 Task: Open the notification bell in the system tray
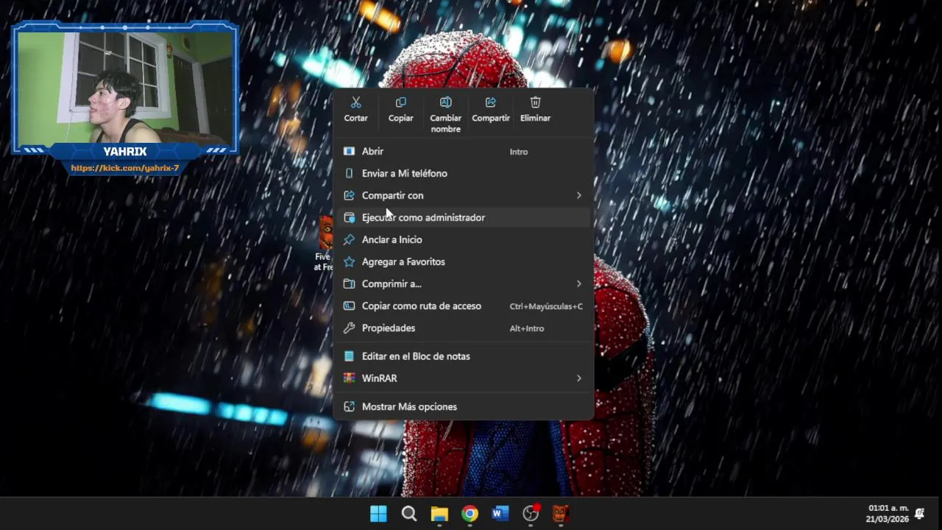point(920,514)
